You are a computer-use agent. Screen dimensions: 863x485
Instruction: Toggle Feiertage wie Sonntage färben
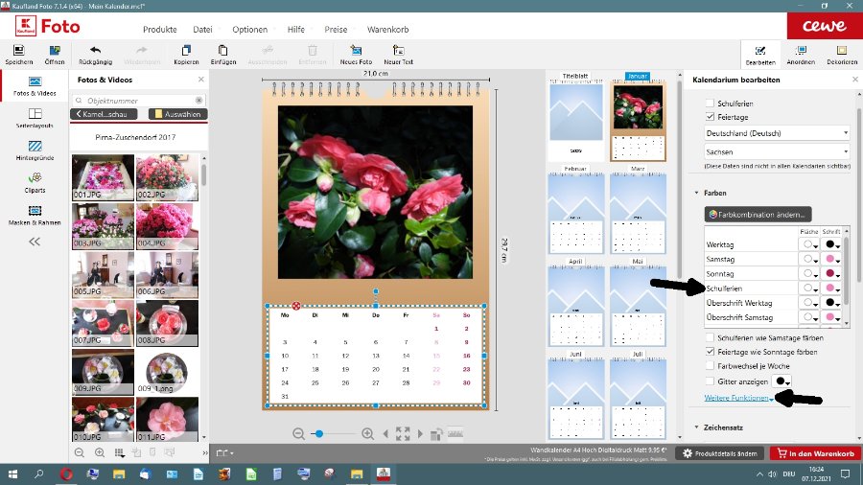click(710, 352)
